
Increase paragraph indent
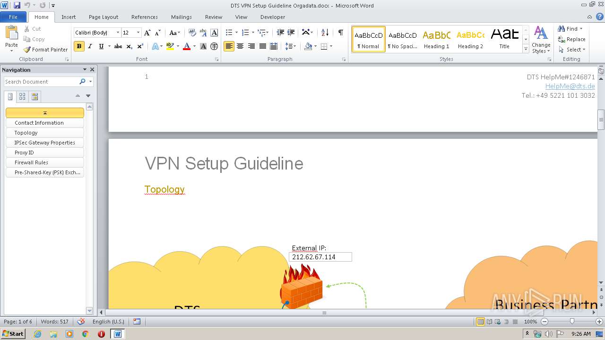click(291, 33)
